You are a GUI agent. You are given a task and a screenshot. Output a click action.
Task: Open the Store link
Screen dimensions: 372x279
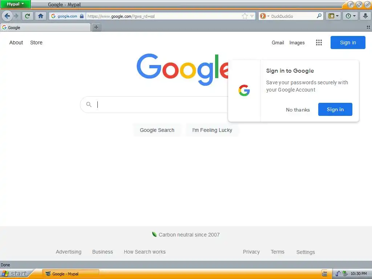(36, 43)
